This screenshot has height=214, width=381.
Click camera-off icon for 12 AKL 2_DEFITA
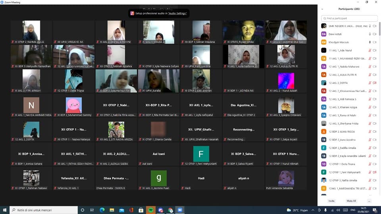coord(375,83)
